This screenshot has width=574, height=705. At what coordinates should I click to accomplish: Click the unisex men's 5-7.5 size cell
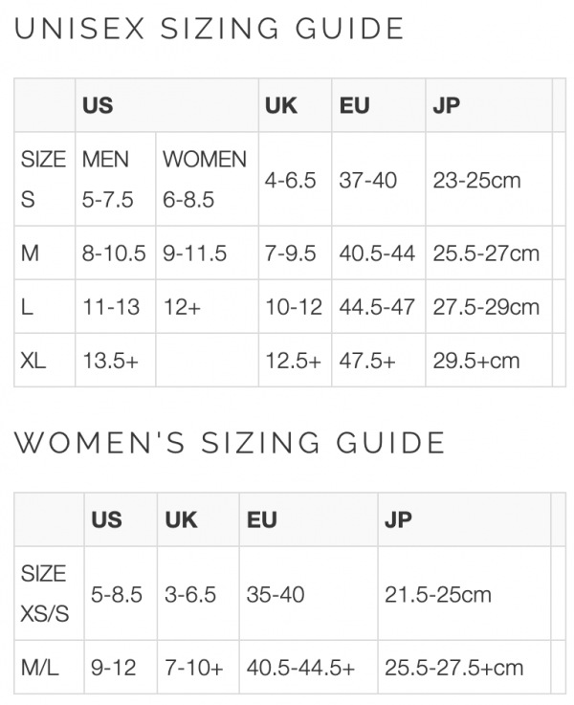(x=107, y=201)
